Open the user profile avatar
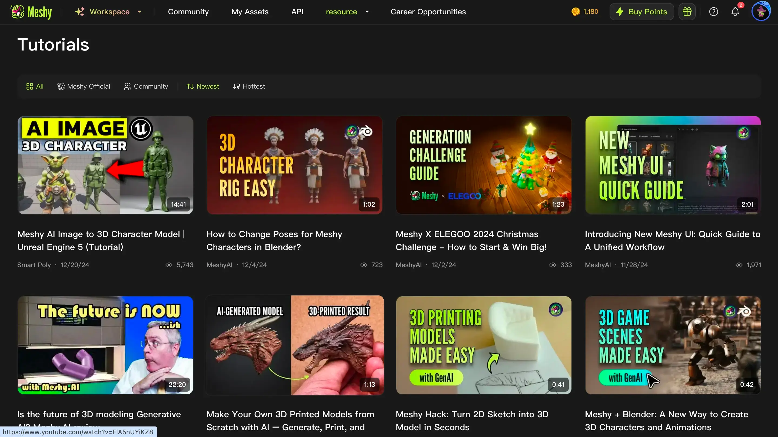Viewport: 778px width, 437px height. pyautogui.click(x=760, y=12)
